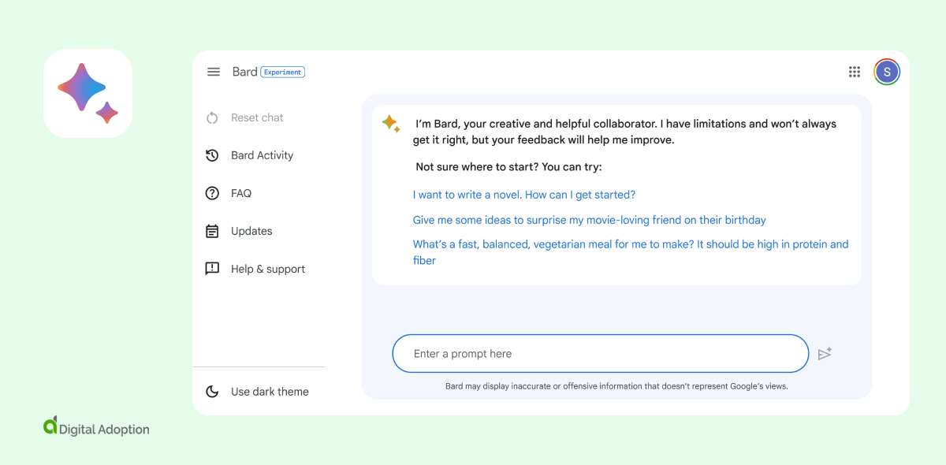Click the Bard Activity history icon
Screen dimensions: 946x465
tap(212, 155)
